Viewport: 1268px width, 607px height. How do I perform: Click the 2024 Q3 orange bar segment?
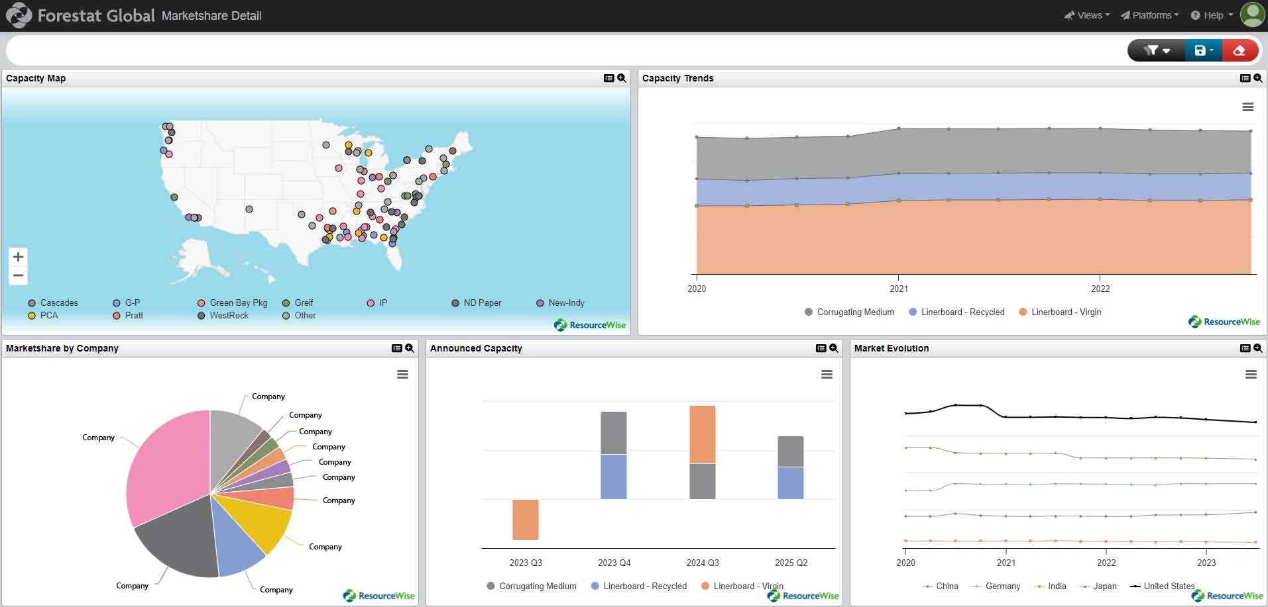(703, 434)
